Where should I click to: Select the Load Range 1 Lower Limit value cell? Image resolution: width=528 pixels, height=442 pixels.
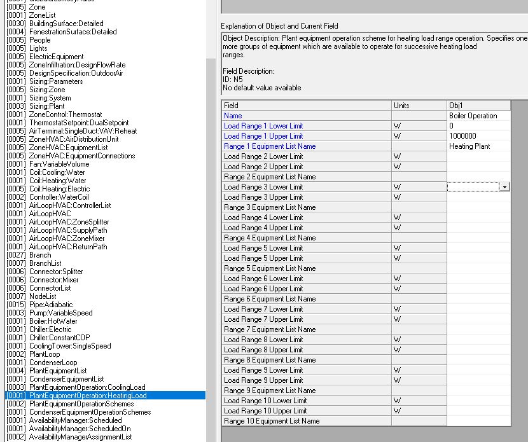click(x=478, y=126)
